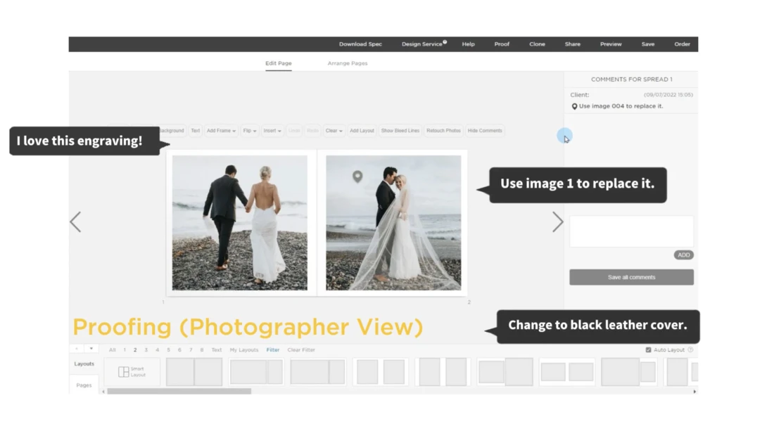767x431 pixels.
Task: Click the up arrow above the Layouts tab
Action: click(x=77, y=349)
